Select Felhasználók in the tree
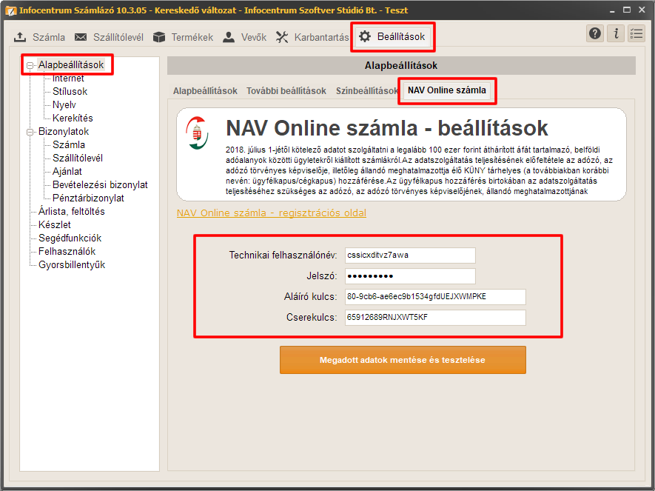 pos(67,252)
